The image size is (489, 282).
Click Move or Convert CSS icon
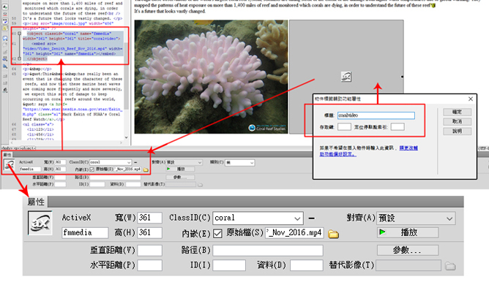(x=5, y=66)
